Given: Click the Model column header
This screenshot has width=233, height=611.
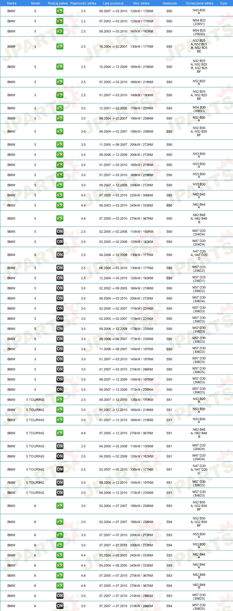Looking at the screenshot, I should [x=35, y=3].
